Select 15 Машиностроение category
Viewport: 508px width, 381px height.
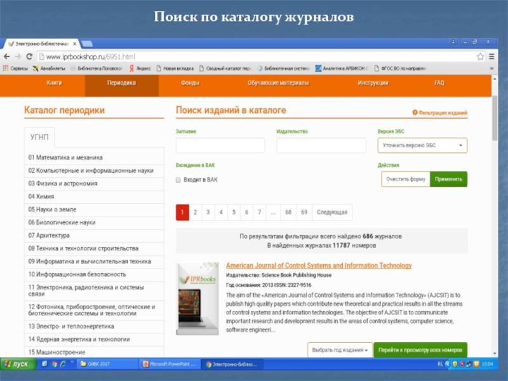94,352
